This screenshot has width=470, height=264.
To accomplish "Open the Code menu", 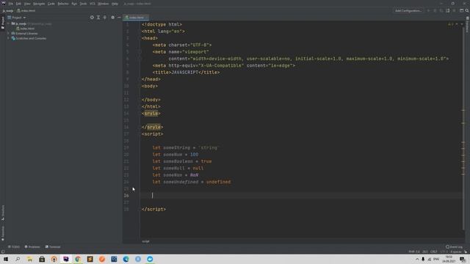I will pos(51,4).
